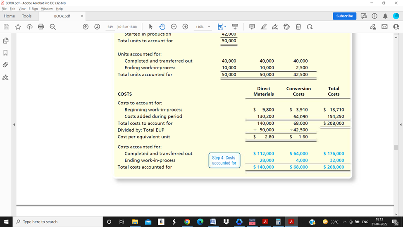Bookmark file with the star icon
Image resolution: width=403 pixels, height=227 pixels.
coord(18,27)
